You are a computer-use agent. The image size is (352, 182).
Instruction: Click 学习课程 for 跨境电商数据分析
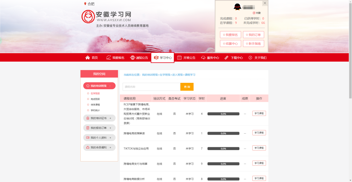point(259,178)
